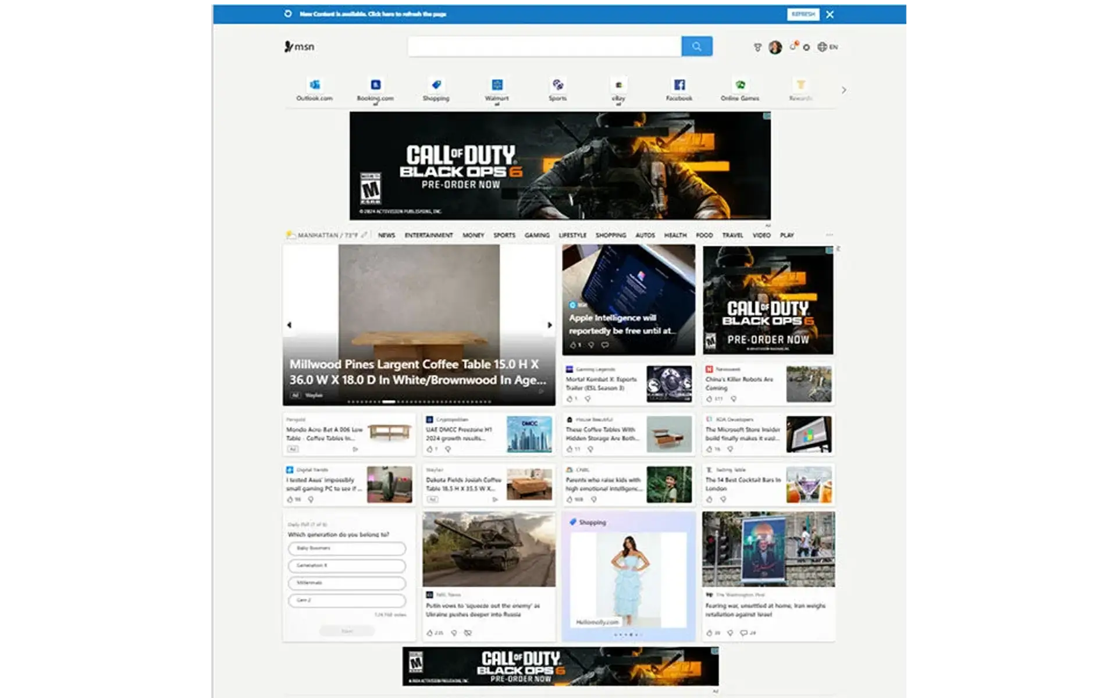This screenshot has height=698, width=1117.
Task: Open the eBay shortcut icon
Action: tap(618, 85)
